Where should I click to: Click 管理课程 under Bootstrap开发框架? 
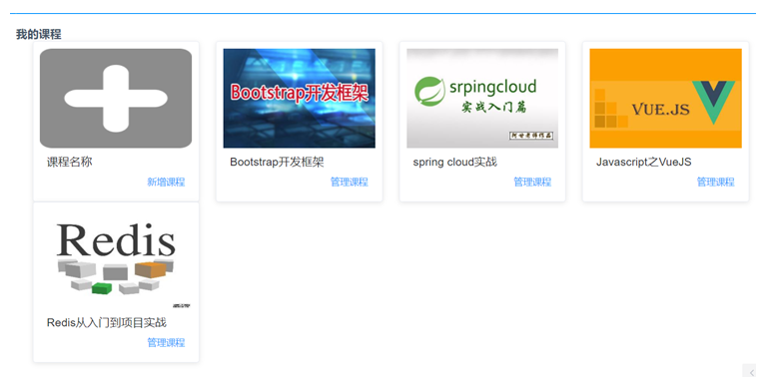coord(350,182)
